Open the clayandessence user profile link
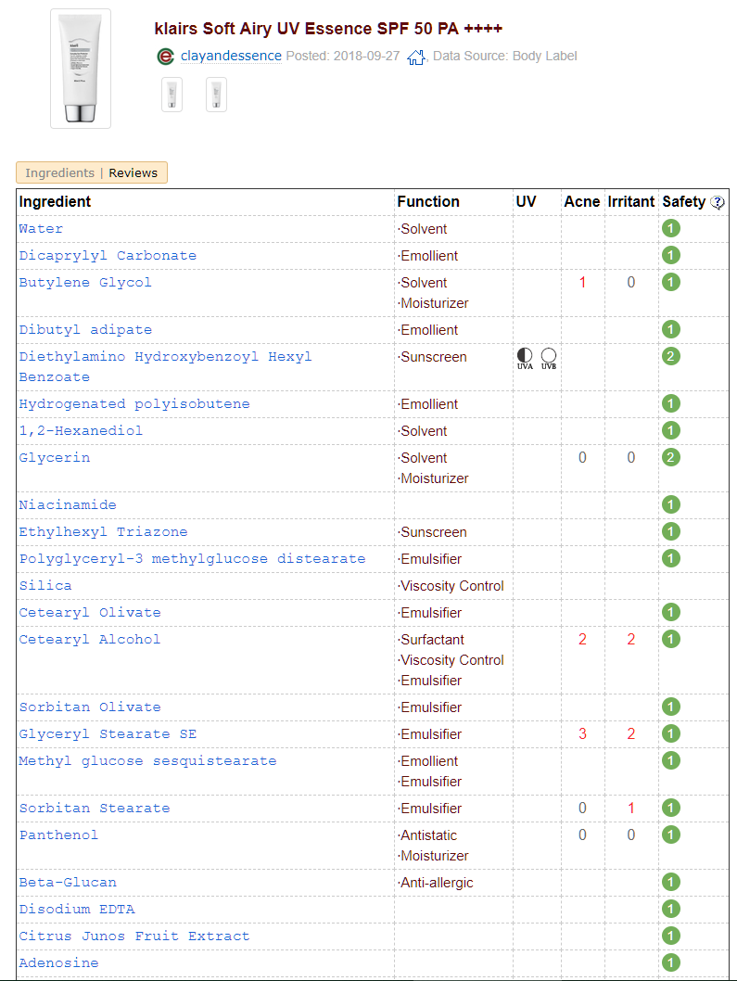 (x=231, y=57)
